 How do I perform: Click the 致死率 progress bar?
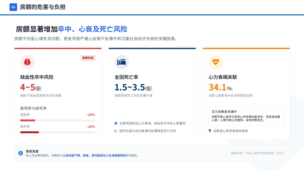58,132
